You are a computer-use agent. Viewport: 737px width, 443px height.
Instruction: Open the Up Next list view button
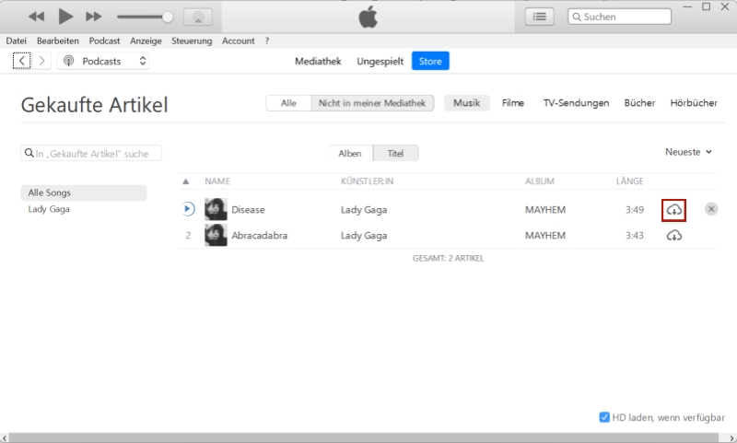click(539, 17)
